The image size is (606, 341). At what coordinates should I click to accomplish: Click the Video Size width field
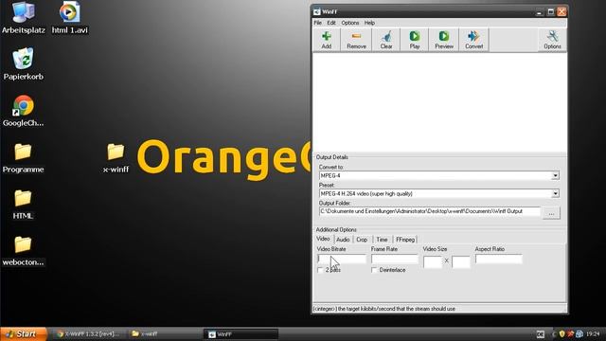[433, 261]
